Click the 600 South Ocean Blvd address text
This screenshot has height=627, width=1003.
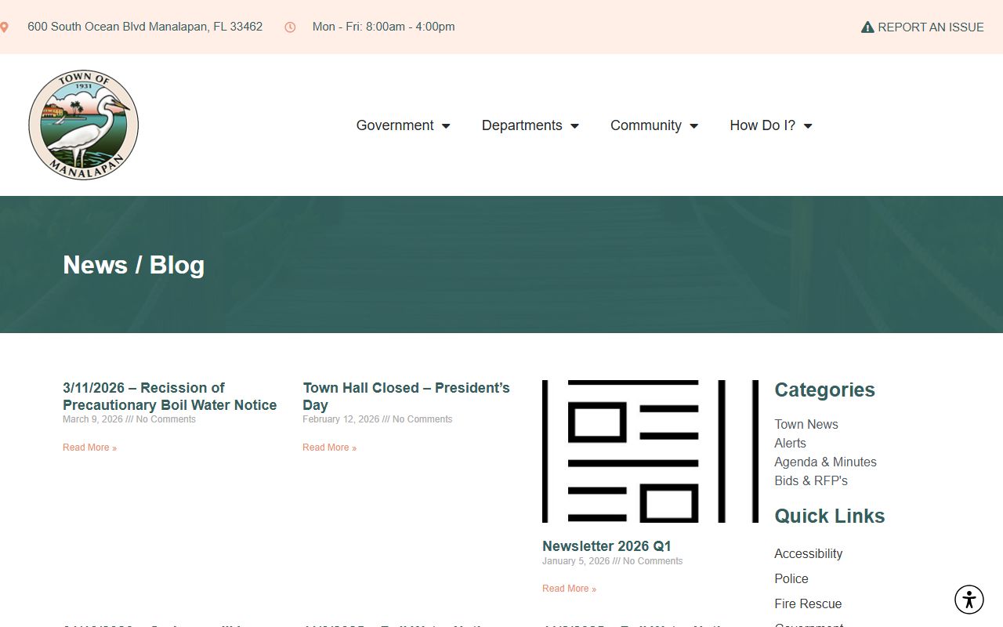pos(145,27)
